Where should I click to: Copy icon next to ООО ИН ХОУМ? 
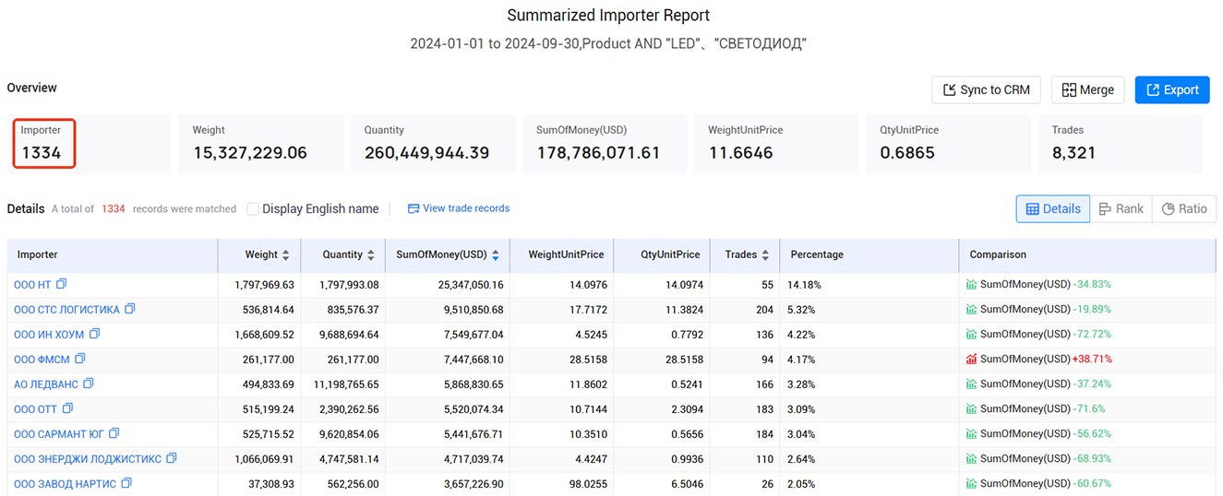[x=94, y=334]
